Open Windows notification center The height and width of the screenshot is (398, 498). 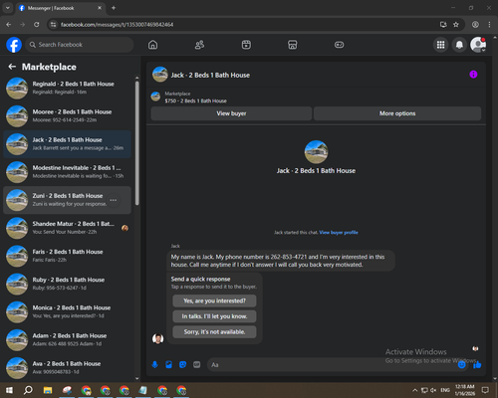coord(485,390)
